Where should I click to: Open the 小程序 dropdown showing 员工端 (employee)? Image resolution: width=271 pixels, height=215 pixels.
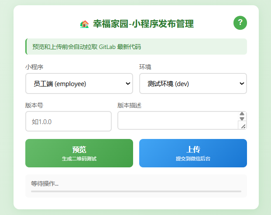point(79,83)
